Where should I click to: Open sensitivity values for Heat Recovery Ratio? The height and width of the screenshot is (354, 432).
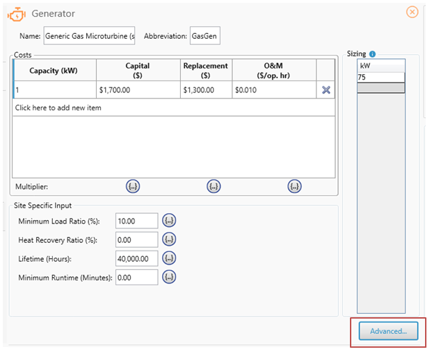click(169, 239)
